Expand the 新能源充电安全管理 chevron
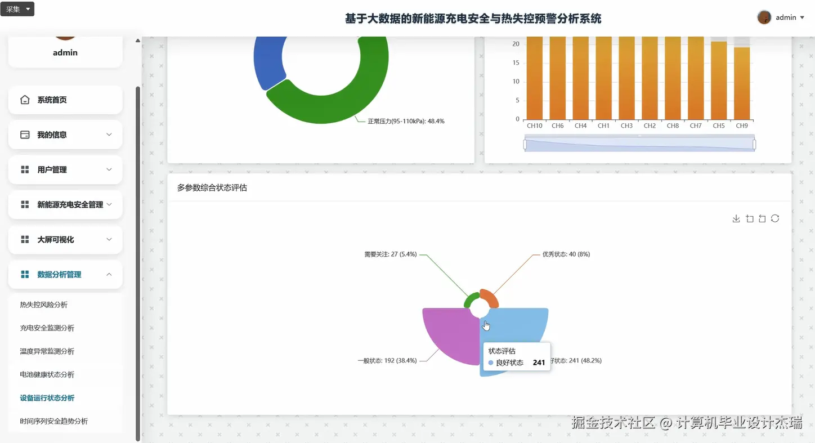This screenshot has width=815, height=443. click(109, 204)
